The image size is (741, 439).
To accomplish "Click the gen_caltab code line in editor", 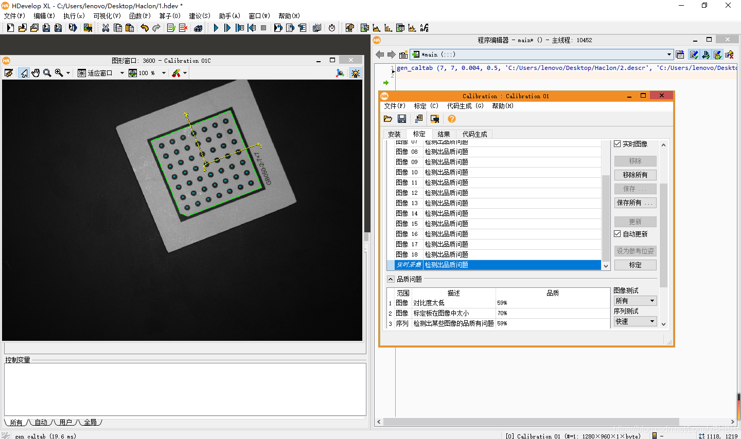I will click(x=566, y=68).
